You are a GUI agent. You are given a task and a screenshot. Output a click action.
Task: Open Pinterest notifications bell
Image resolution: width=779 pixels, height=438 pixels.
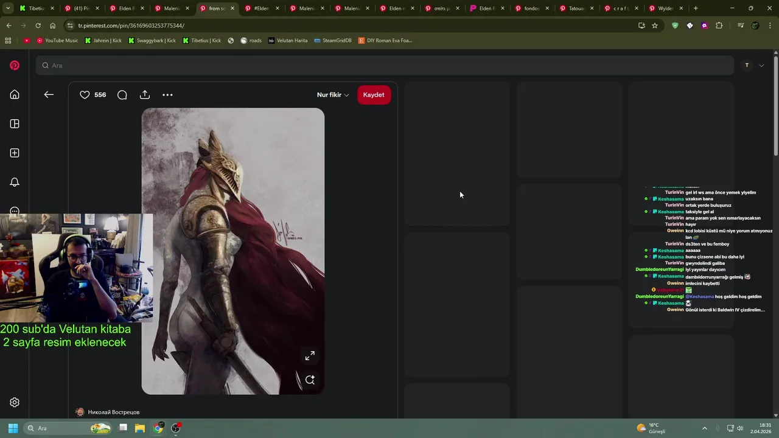tap(15, 182)
